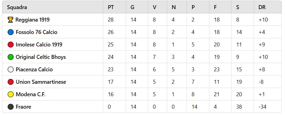285x115 pixels.
Task: Click the dark circle beside Fraore
Action: [11, 107]
